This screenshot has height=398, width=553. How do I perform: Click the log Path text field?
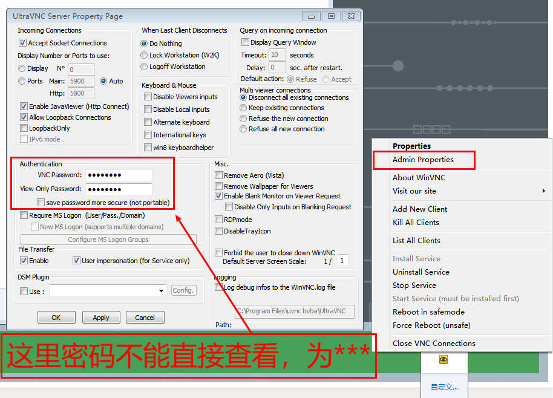(x=295, y=312)
